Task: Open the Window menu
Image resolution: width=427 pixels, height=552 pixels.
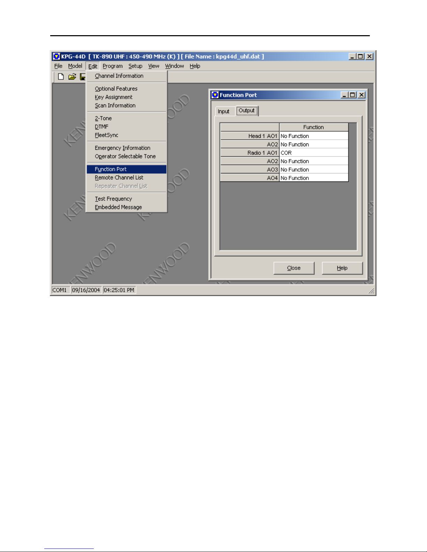Action: click(x=174, y=66)
